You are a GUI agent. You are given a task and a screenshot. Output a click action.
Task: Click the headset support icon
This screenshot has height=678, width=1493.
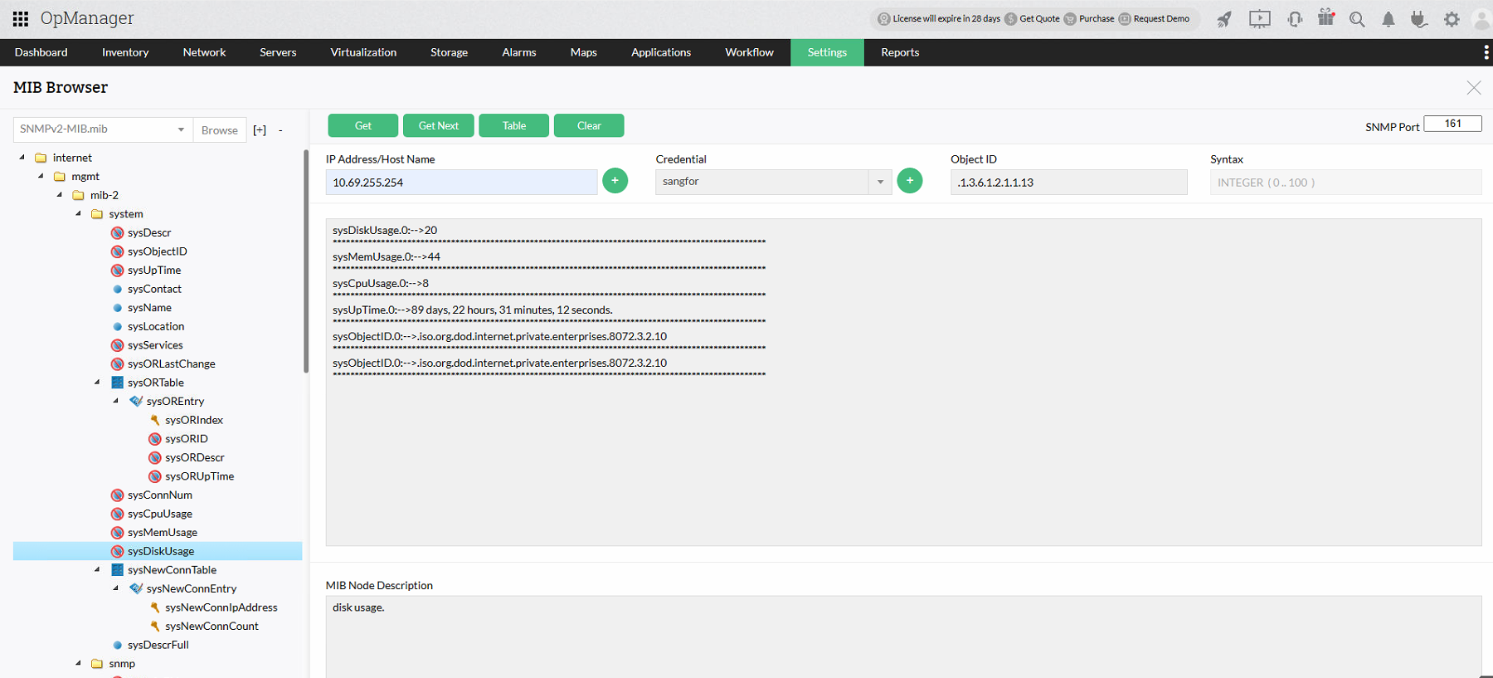click(x=1295, y=19)
